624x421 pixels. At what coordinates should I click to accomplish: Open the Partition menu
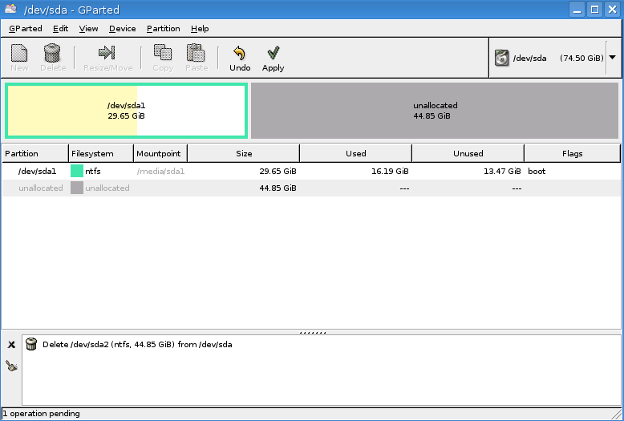coord(163,29)
